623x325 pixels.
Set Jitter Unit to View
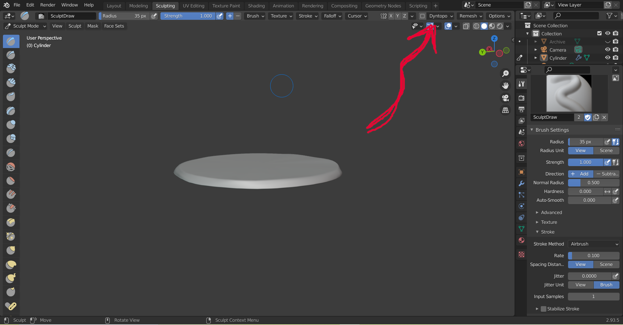click(580, 285)
